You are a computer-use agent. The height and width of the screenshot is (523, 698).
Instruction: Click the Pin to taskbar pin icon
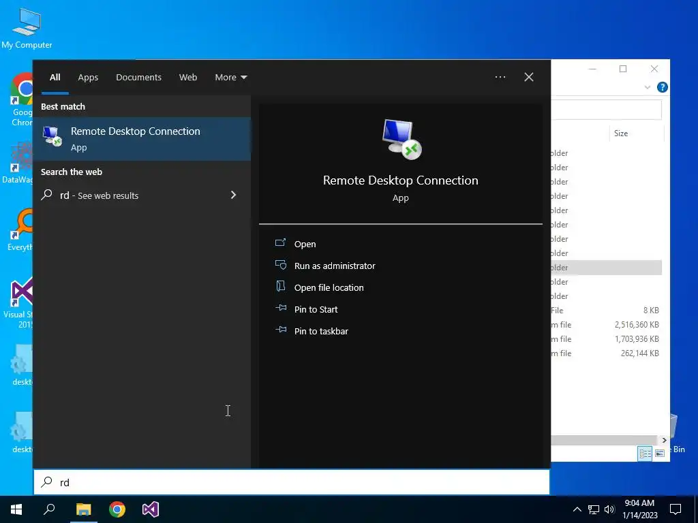[280, 330]
